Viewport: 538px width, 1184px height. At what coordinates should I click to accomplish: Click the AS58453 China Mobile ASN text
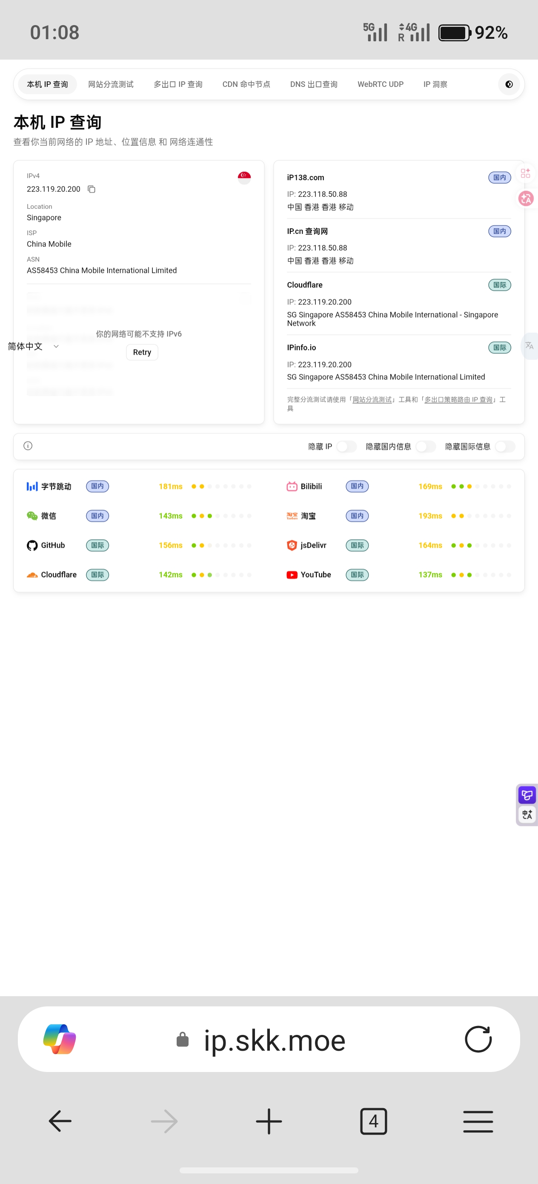click(x=102, y=270)
